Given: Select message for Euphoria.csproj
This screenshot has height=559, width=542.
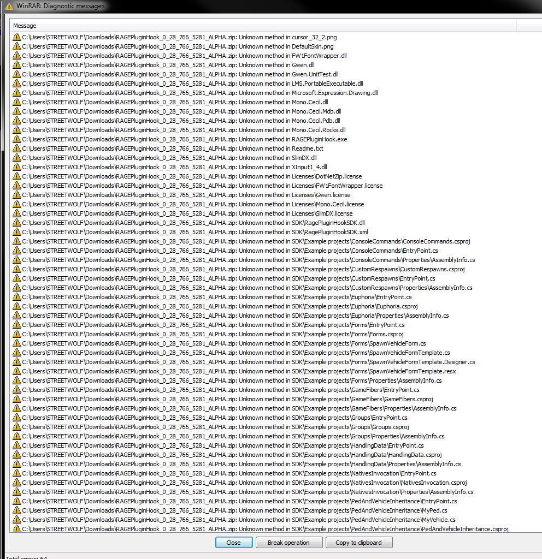Looking at the screenshot, I should [x=220, y=306].
